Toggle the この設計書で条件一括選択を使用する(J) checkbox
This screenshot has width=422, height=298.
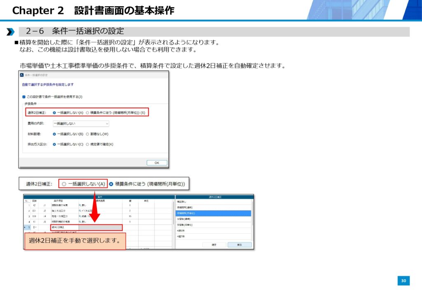pyautogui.click(x=24, y=97)
